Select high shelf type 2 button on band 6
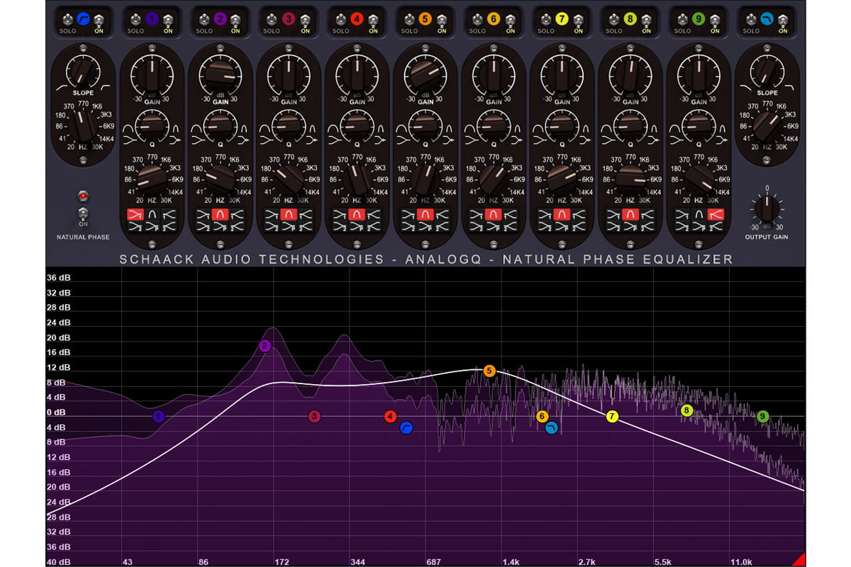This screenshot has width=851, height=567. (511, 227)
